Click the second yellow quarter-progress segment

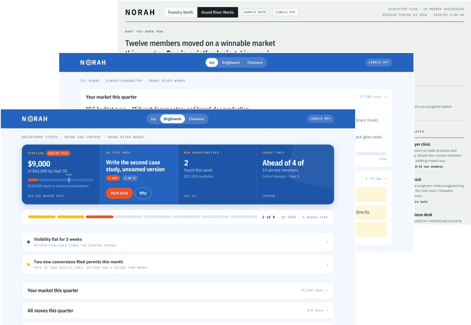click(70, 217)
